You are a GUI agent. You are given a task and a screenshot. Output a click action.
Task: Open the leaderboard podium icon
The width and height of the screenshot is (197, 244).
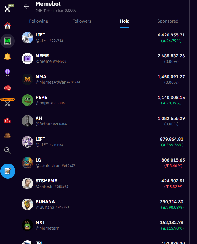8,120
